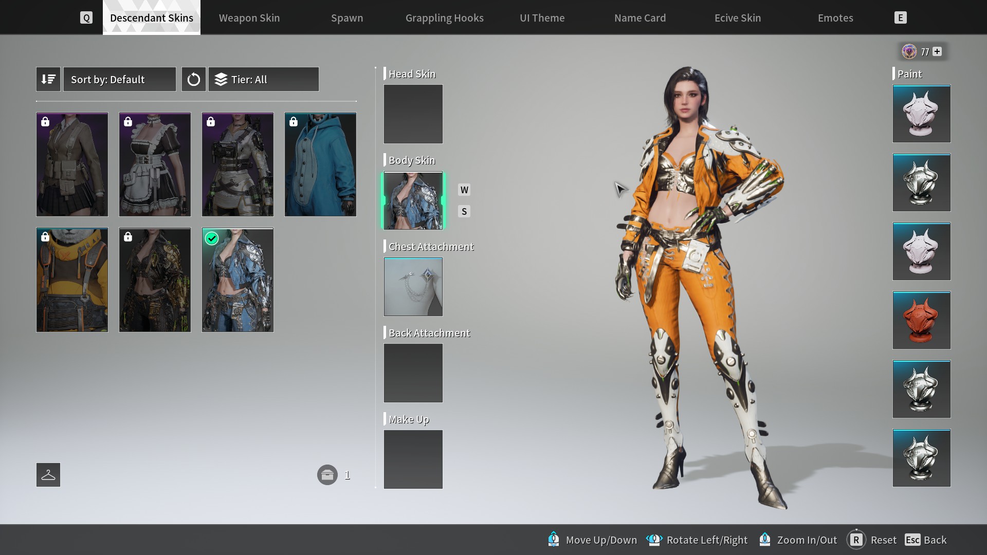
Task: Click the Chest Attachment chain slot
Action: pos(413,287)
